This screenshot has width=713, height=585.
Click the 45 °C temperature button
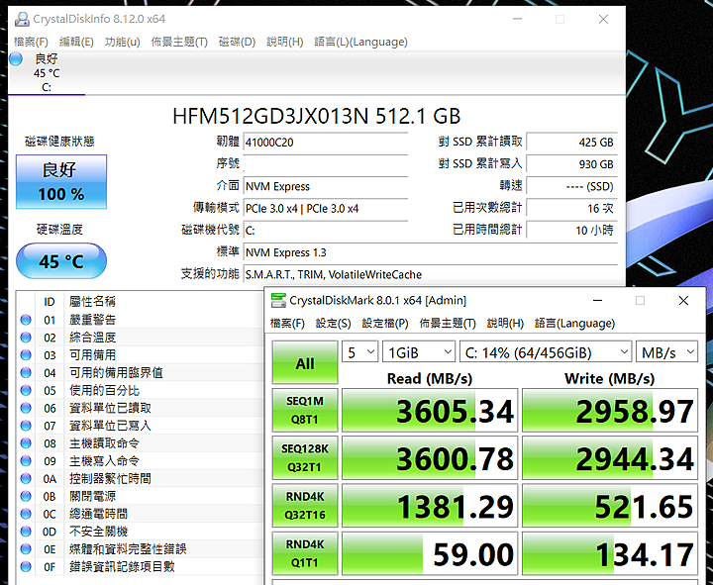pyautogui.click(x=61, y=261)
